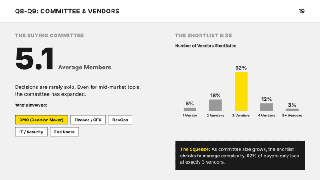The image size is (320, 180).
Task: Click the CMO (Decision Maker) tag
Action: pyautogui.click(x=41, y=120)
